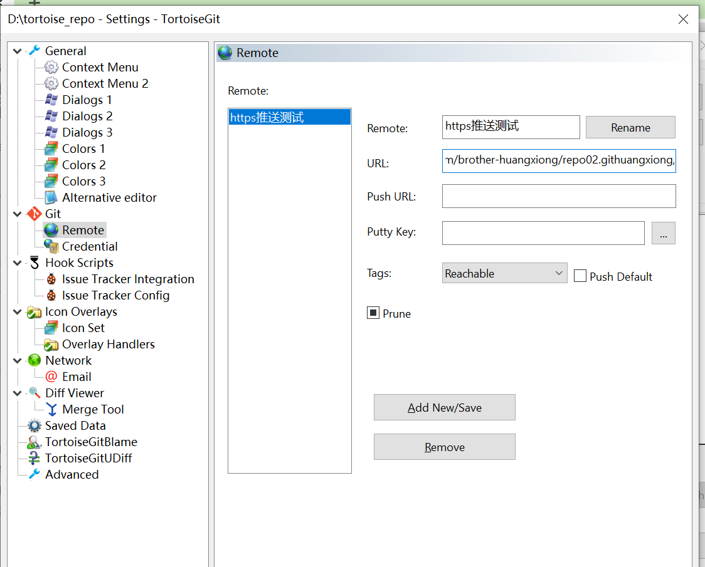This screenshot has width=705, height=567.
Task: Click the Network green globe icon
Action: pyautogui.click(x=34, y=360)
